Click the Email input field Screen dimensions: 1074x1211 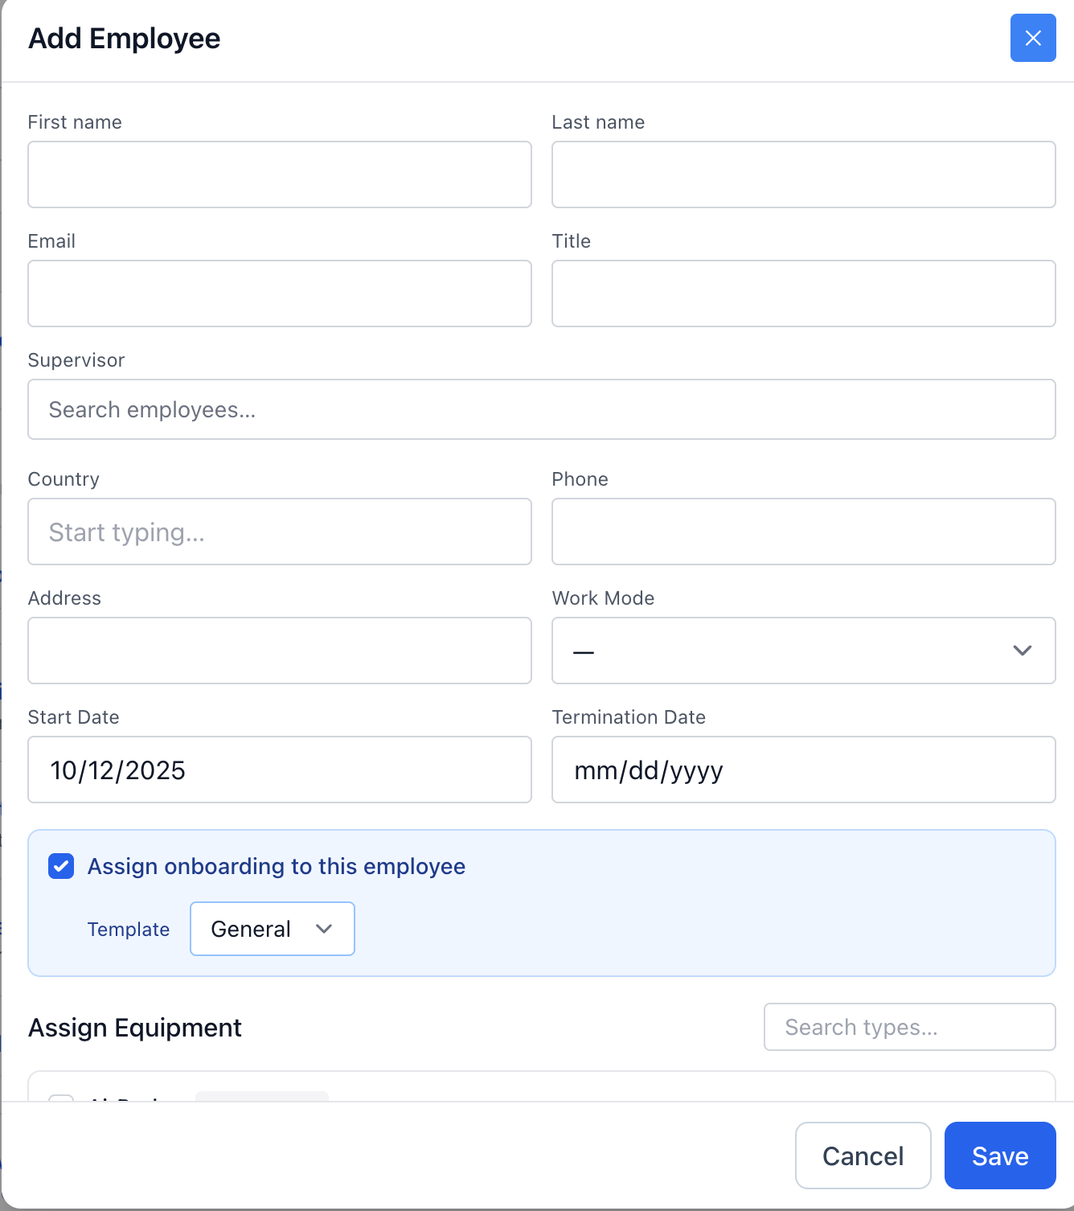click(279, 294)
